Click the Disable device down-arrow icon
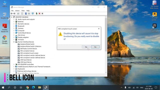Viewport: 160px width, 90px height. (42, 13)
